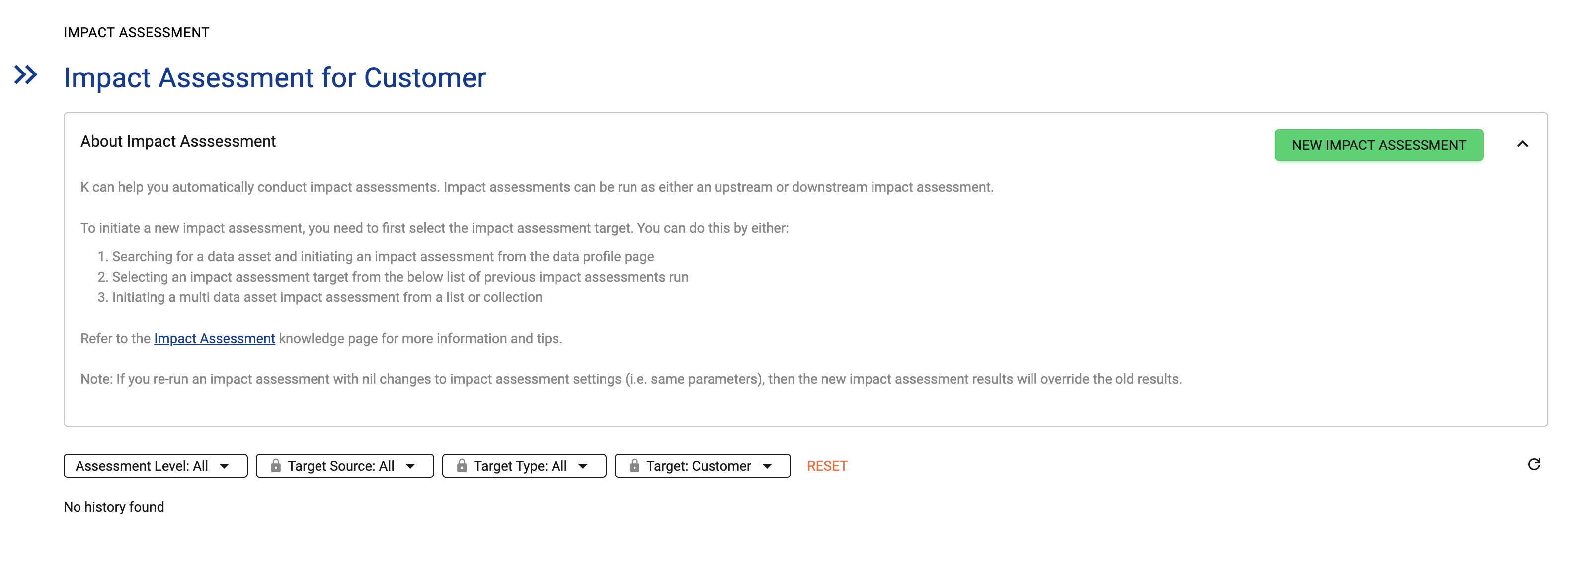
Task: Collapse the About Impact Assessment panel
Action: tap(1522, 144)
